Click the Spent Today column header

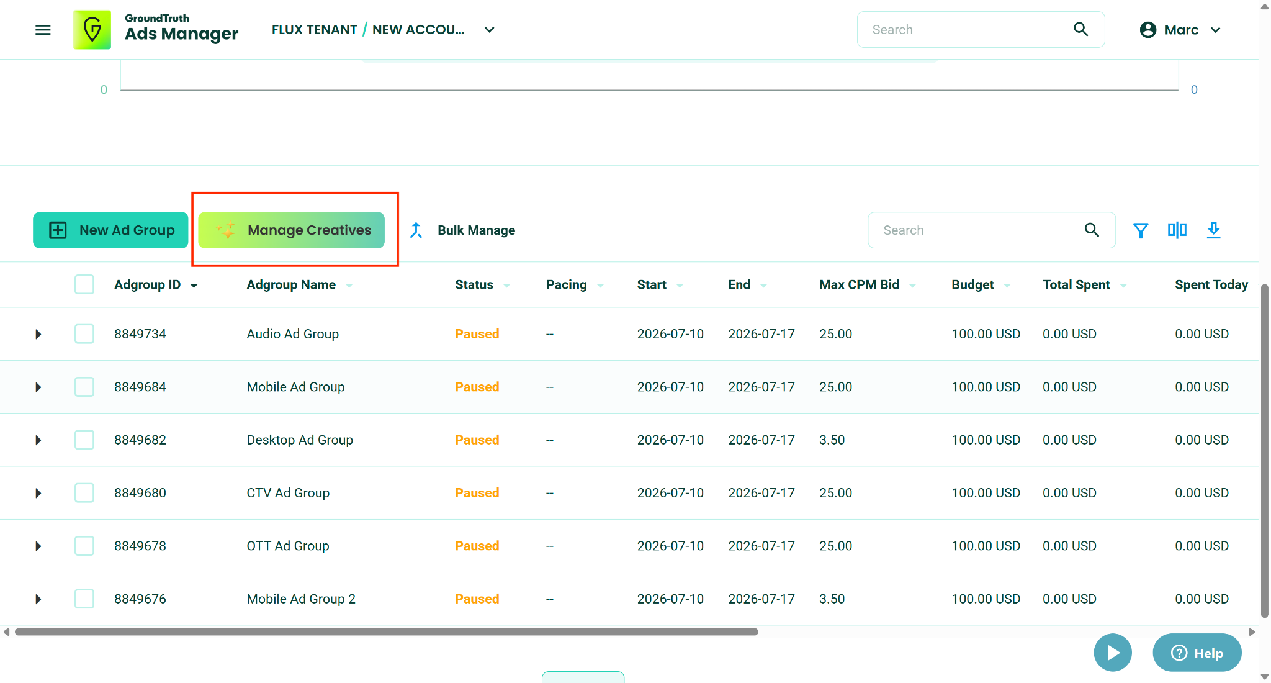[1211, 284]
